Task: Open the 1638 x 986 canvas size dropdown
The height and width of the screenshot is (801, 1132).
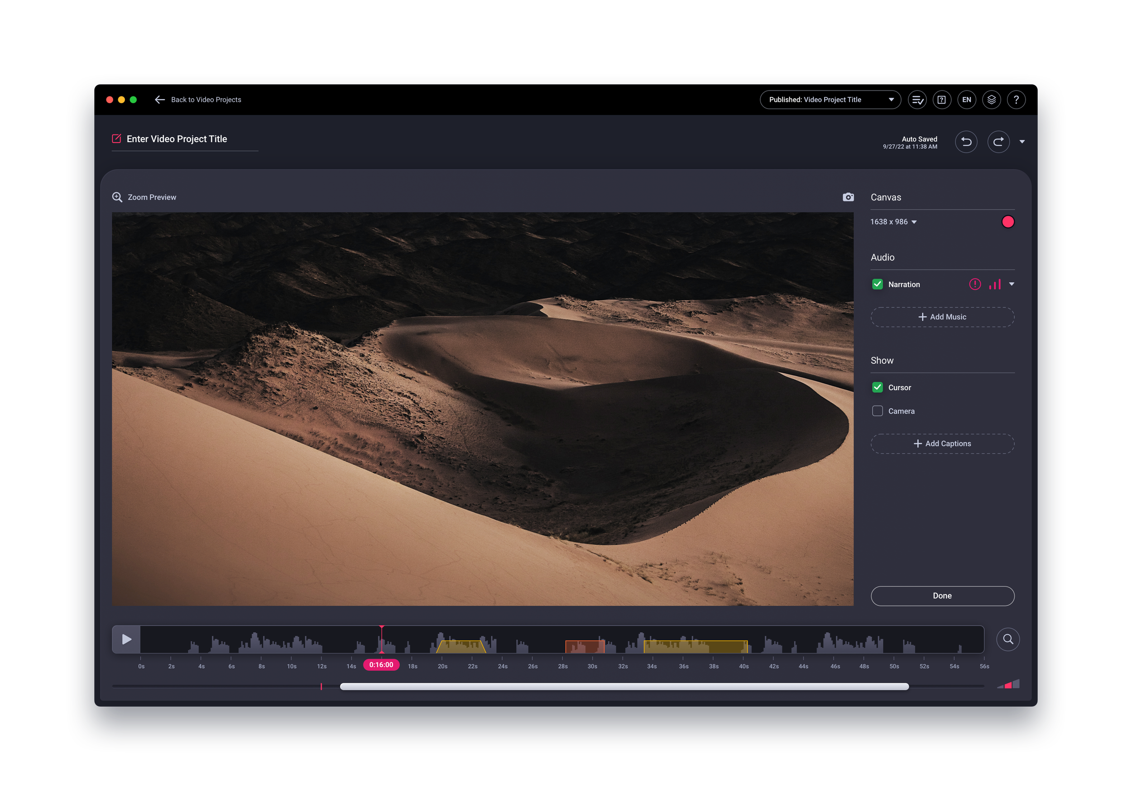Action: tap(894, 221)
